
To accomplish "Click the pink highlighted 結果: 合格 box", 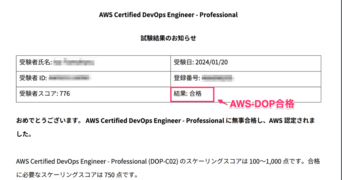I will point(192,94).
